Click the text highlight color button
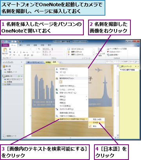Screen dimensions: 141x160 (x=14, y=55)
